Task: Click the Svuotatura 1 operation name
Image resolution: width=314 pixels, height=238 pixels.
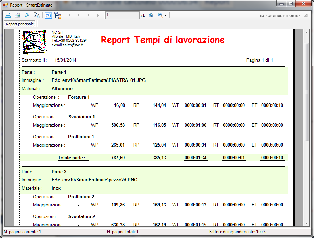Action: [x=81, y=117]
